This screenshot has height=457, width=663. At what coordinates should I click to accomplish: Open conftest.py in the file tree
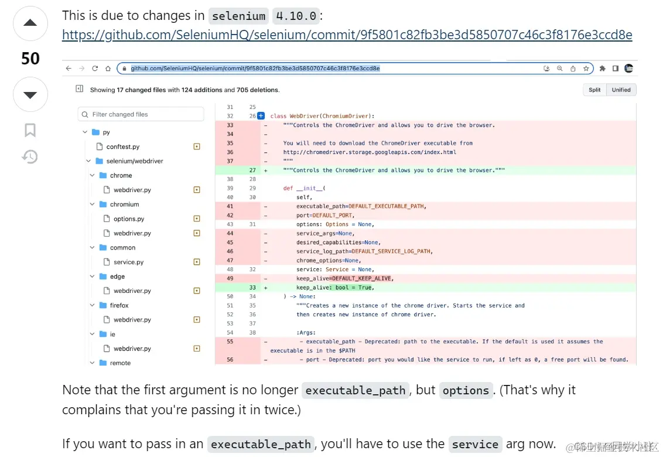(122, 146)
